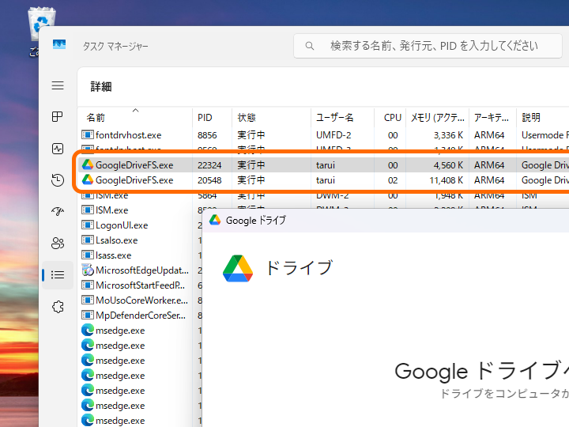Click the memory value 3,336 K
The height and width of the screenshot is (427, 569).
(448, 135)
